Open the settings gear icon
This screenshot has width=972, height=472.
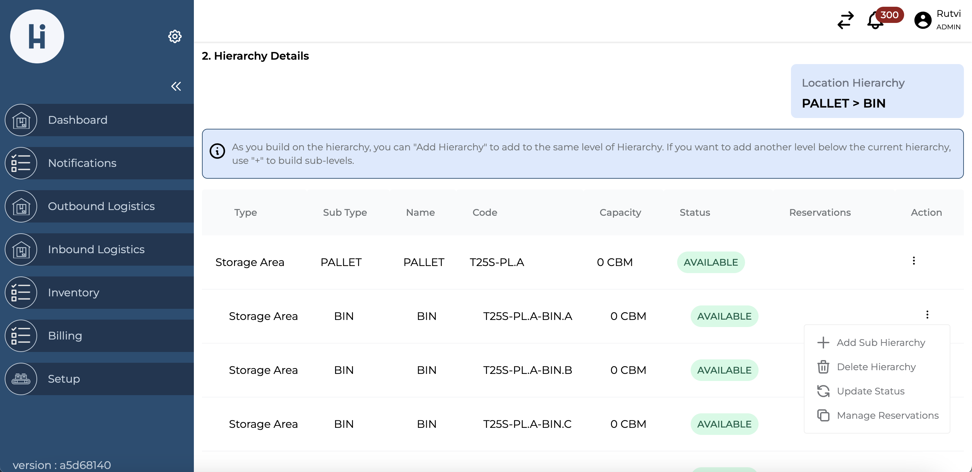pos(174,36)
